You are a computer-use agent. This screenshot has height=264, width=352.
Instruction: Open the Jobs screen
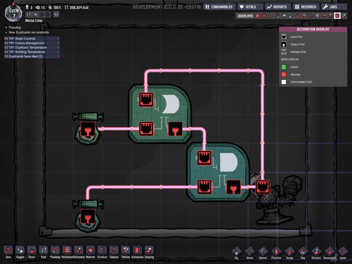click(333, 7)
